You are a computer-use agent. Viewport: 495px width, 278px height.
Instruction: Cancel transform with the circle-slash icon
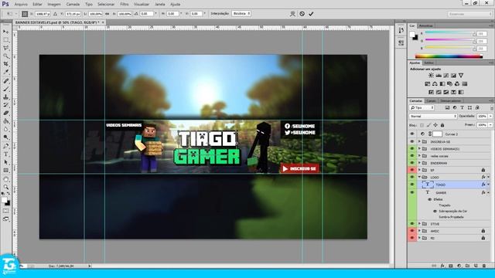click(302, 14)
